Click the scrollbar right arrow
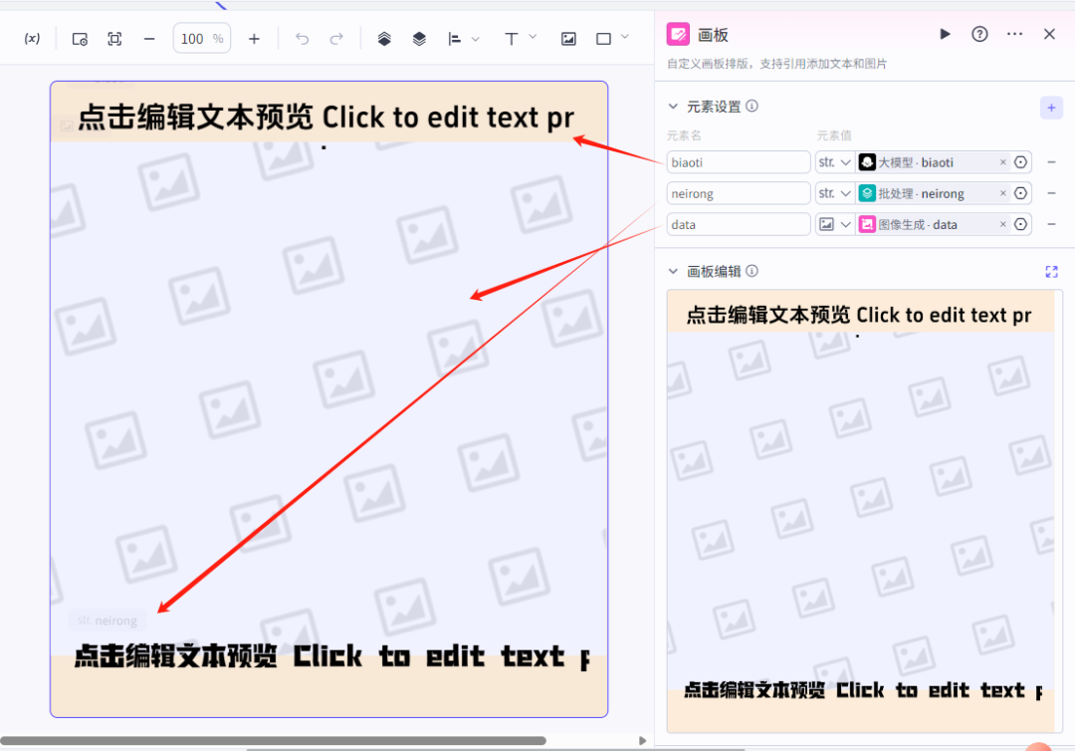The image size is (1075, 751). [642, 741]
